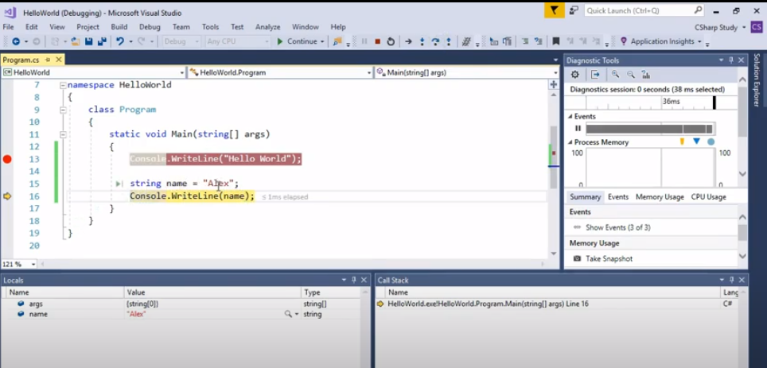
Task: Pin the Program.cs tab
Action: (48, 60)
